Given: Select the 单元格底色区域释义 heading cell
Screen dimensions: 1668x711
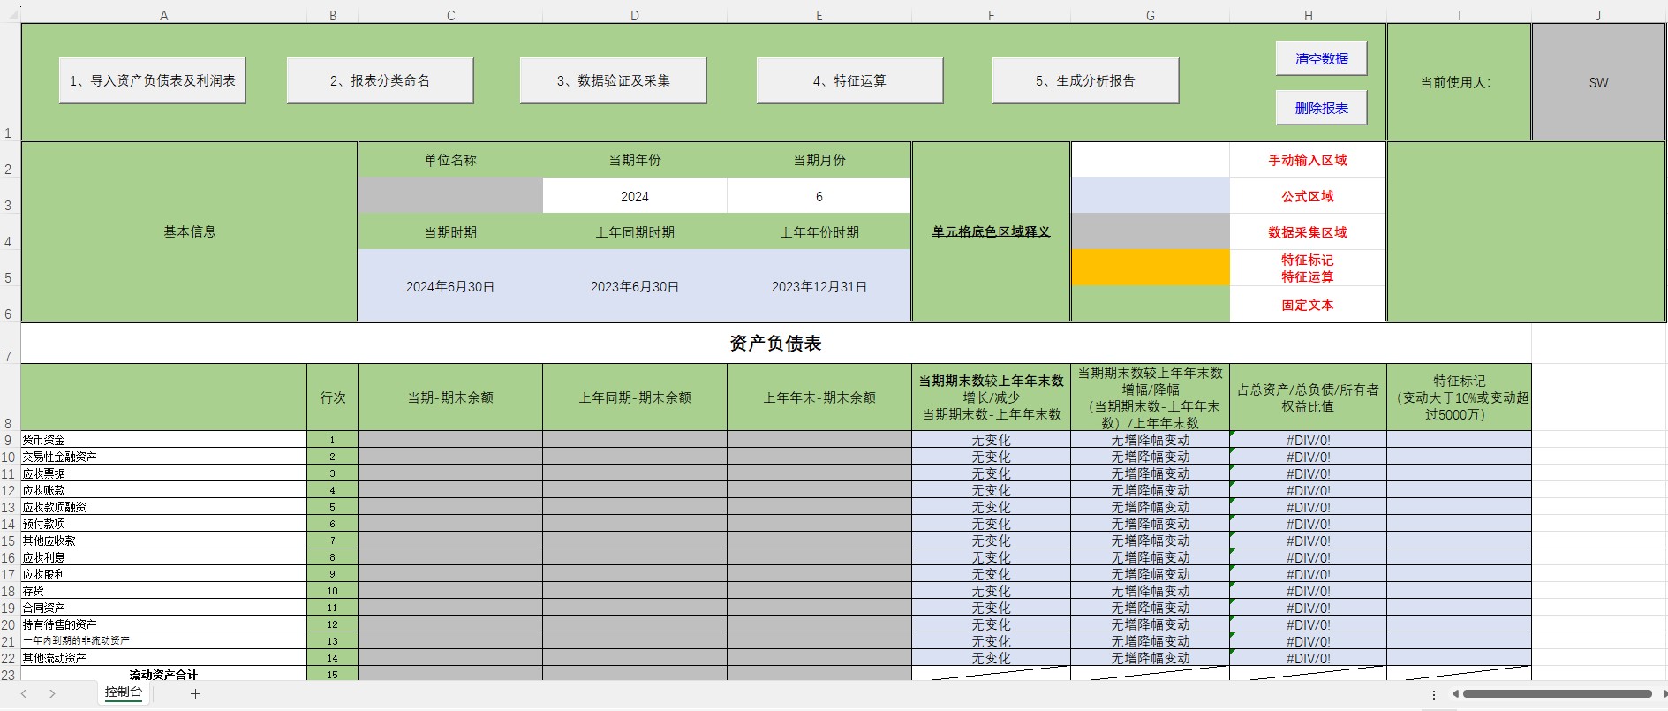Looking at the screenshot, I should click(x=991, y=231).
